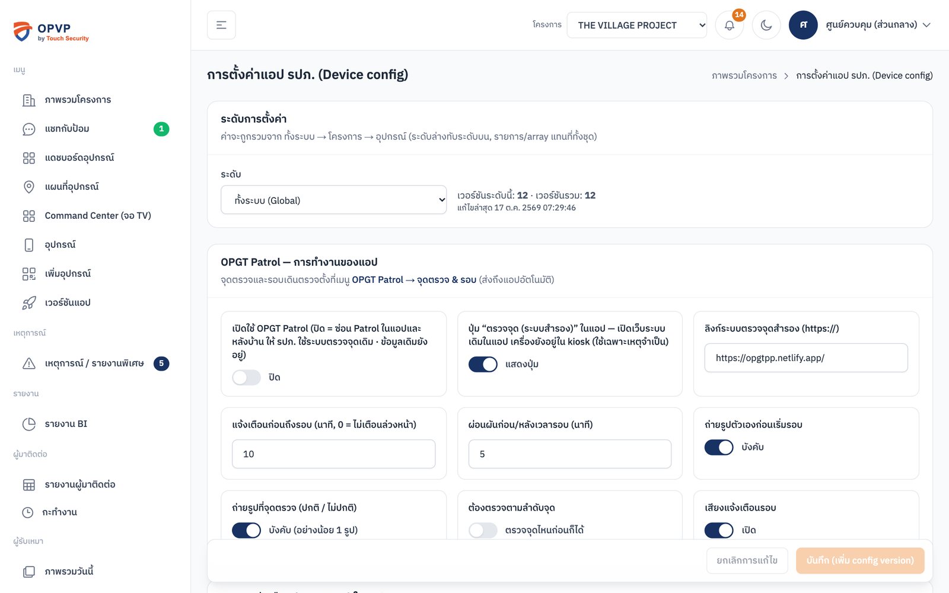Click the QR icon beside เพิ่มอุปกรณ์
Image resolution: width=949 pixels, height=593 pixels.
[29, 274]
